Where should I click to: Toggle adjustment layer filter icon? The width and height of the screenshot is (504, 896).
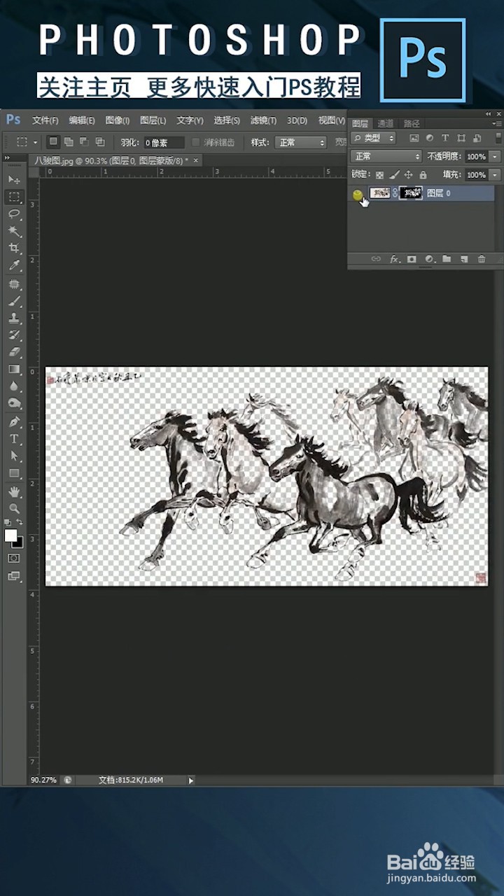430,139
